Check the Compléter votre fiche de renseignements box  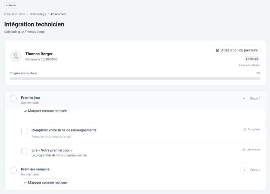[24, 131]
